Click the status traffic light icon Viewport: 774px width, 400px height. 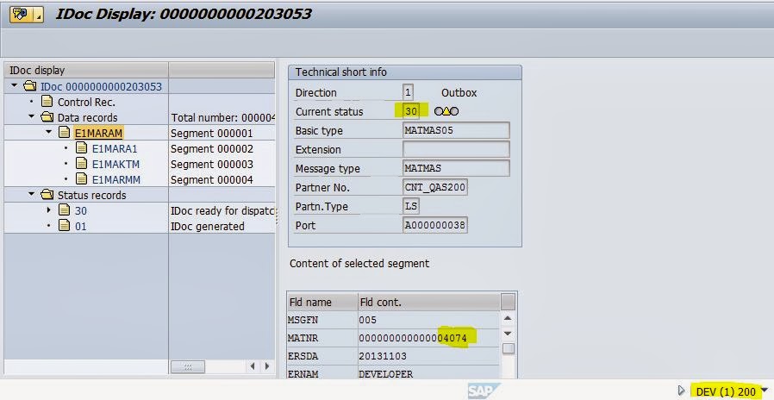click(x=446, y=111)
